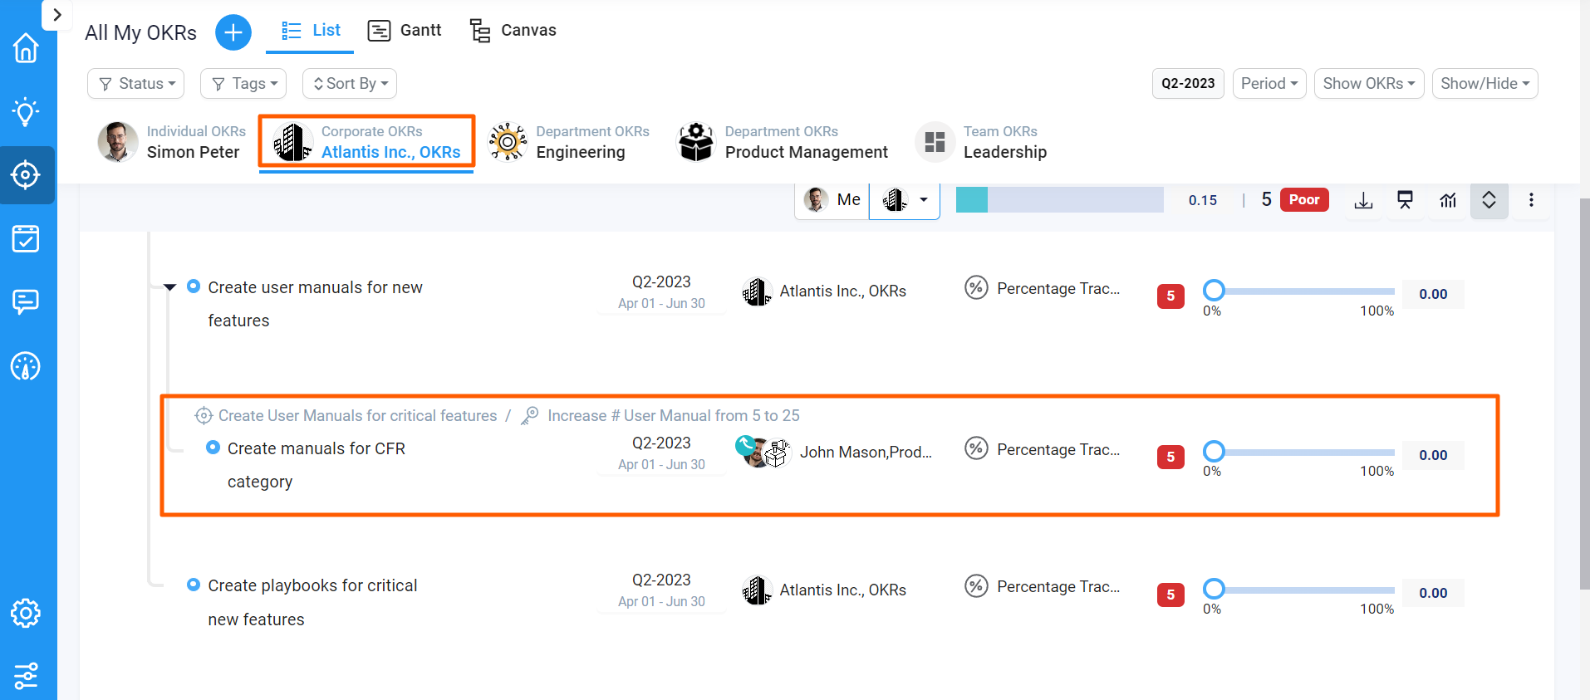
Task: Open the Status filter dropdown
Action: 136,84
